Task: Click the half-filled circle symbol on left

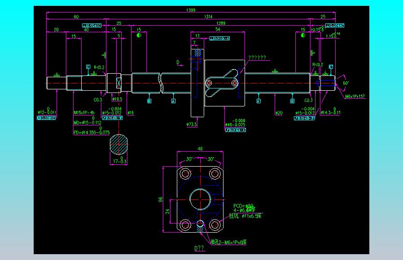Action: [x=139, y=35]
